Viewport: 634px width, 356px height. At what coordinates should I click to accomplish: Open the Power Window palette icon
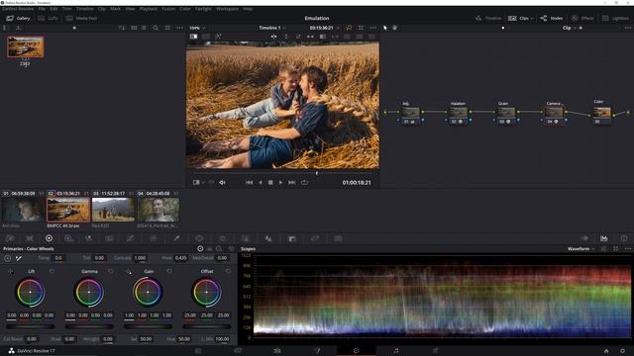[199, 238]
